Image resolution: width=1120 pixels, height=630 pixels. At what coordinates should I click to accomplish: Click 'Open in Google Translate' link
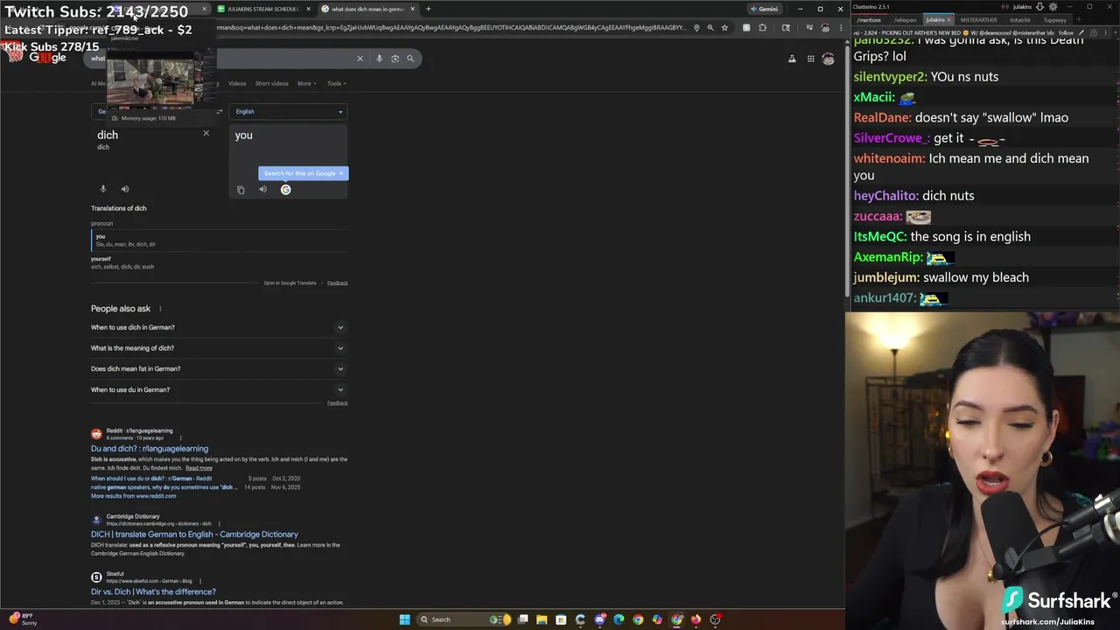(290, 283)
